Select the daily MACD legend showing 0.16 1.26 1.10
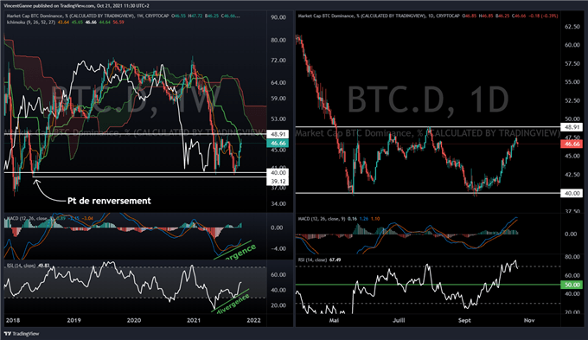This screenshot has height=340, width=588. 339,218
